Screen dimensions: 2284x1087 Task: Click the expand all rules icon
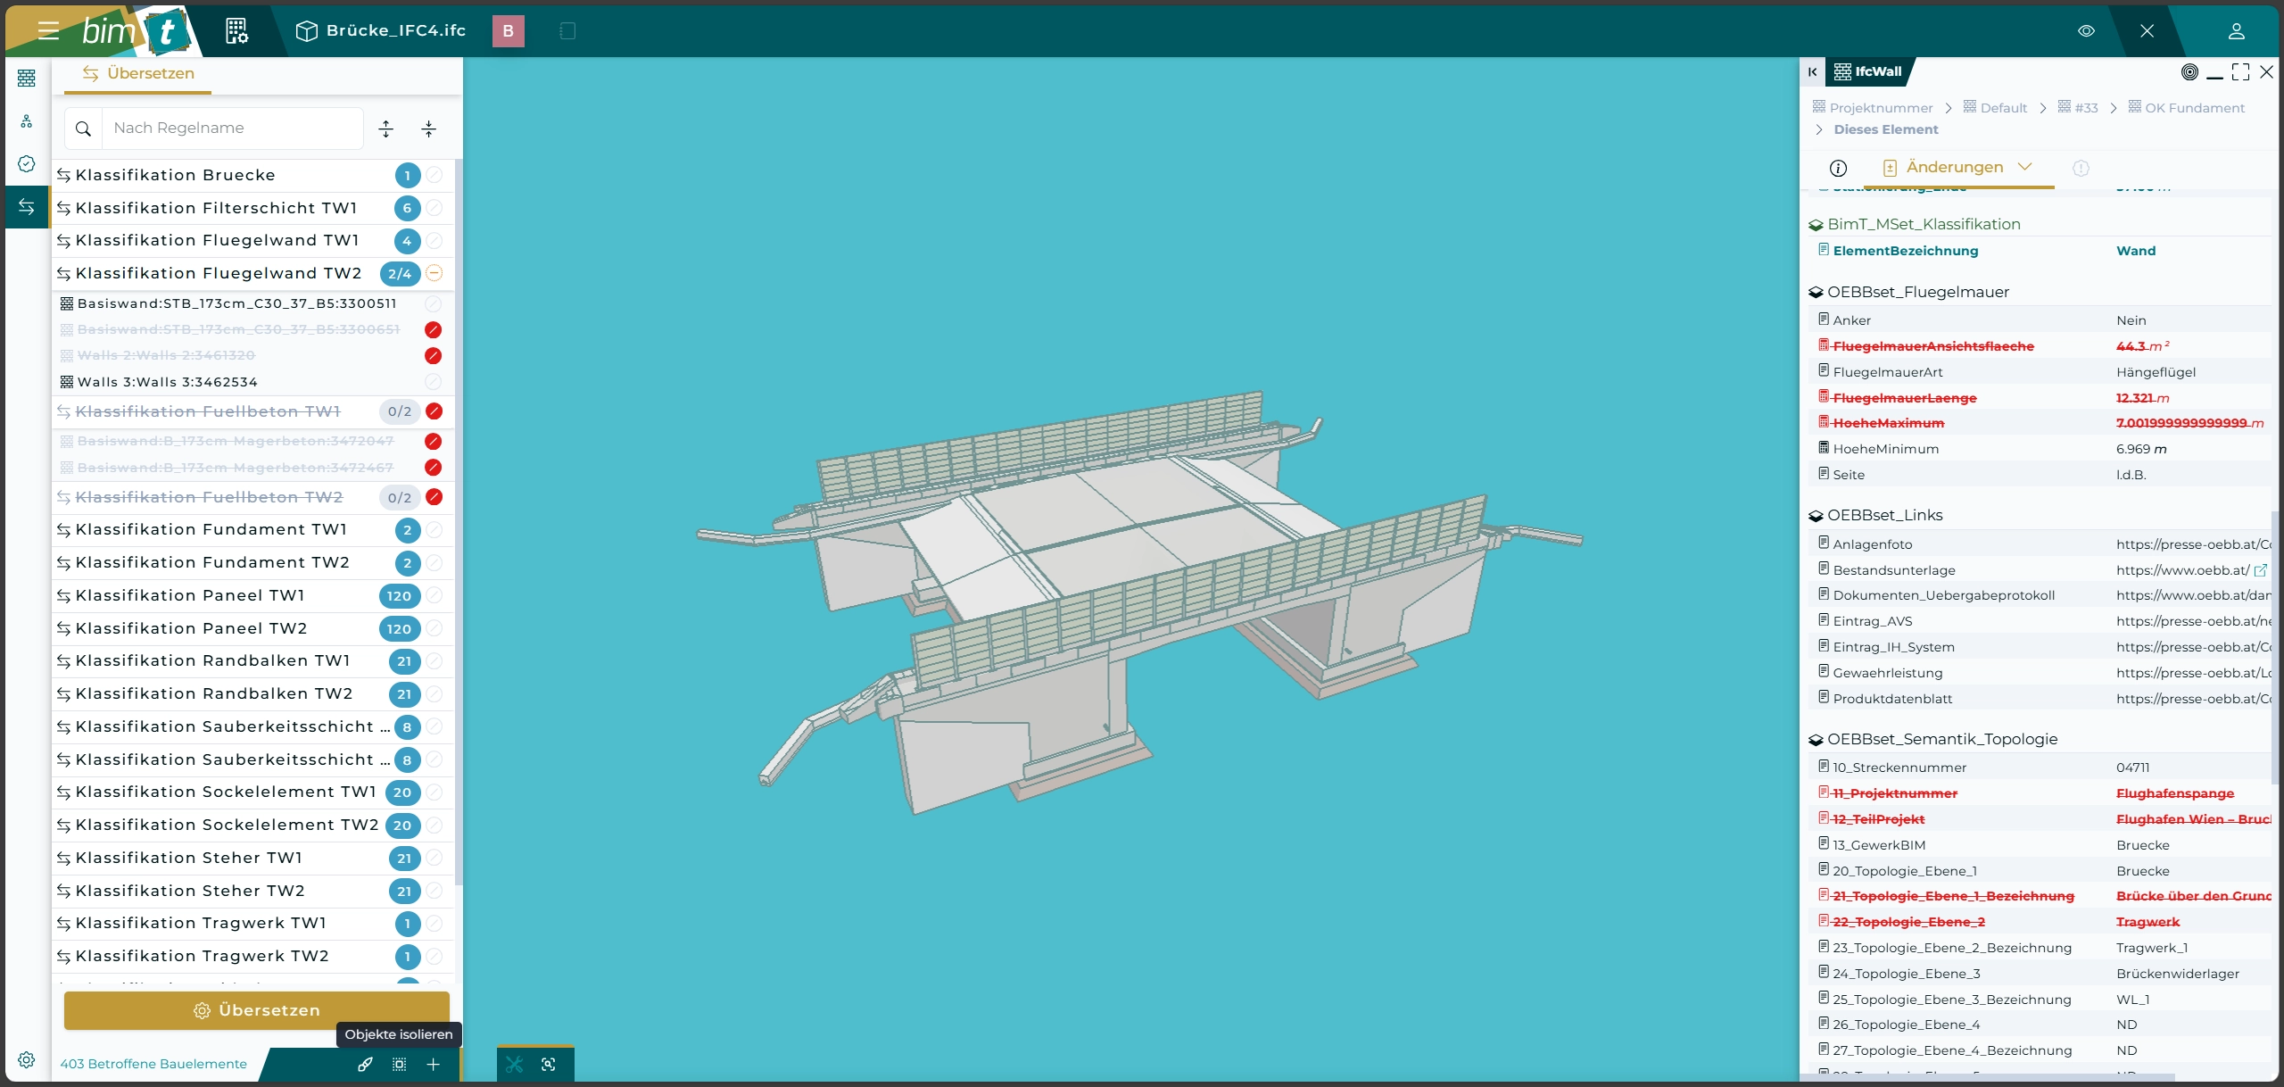click(386, 129)
